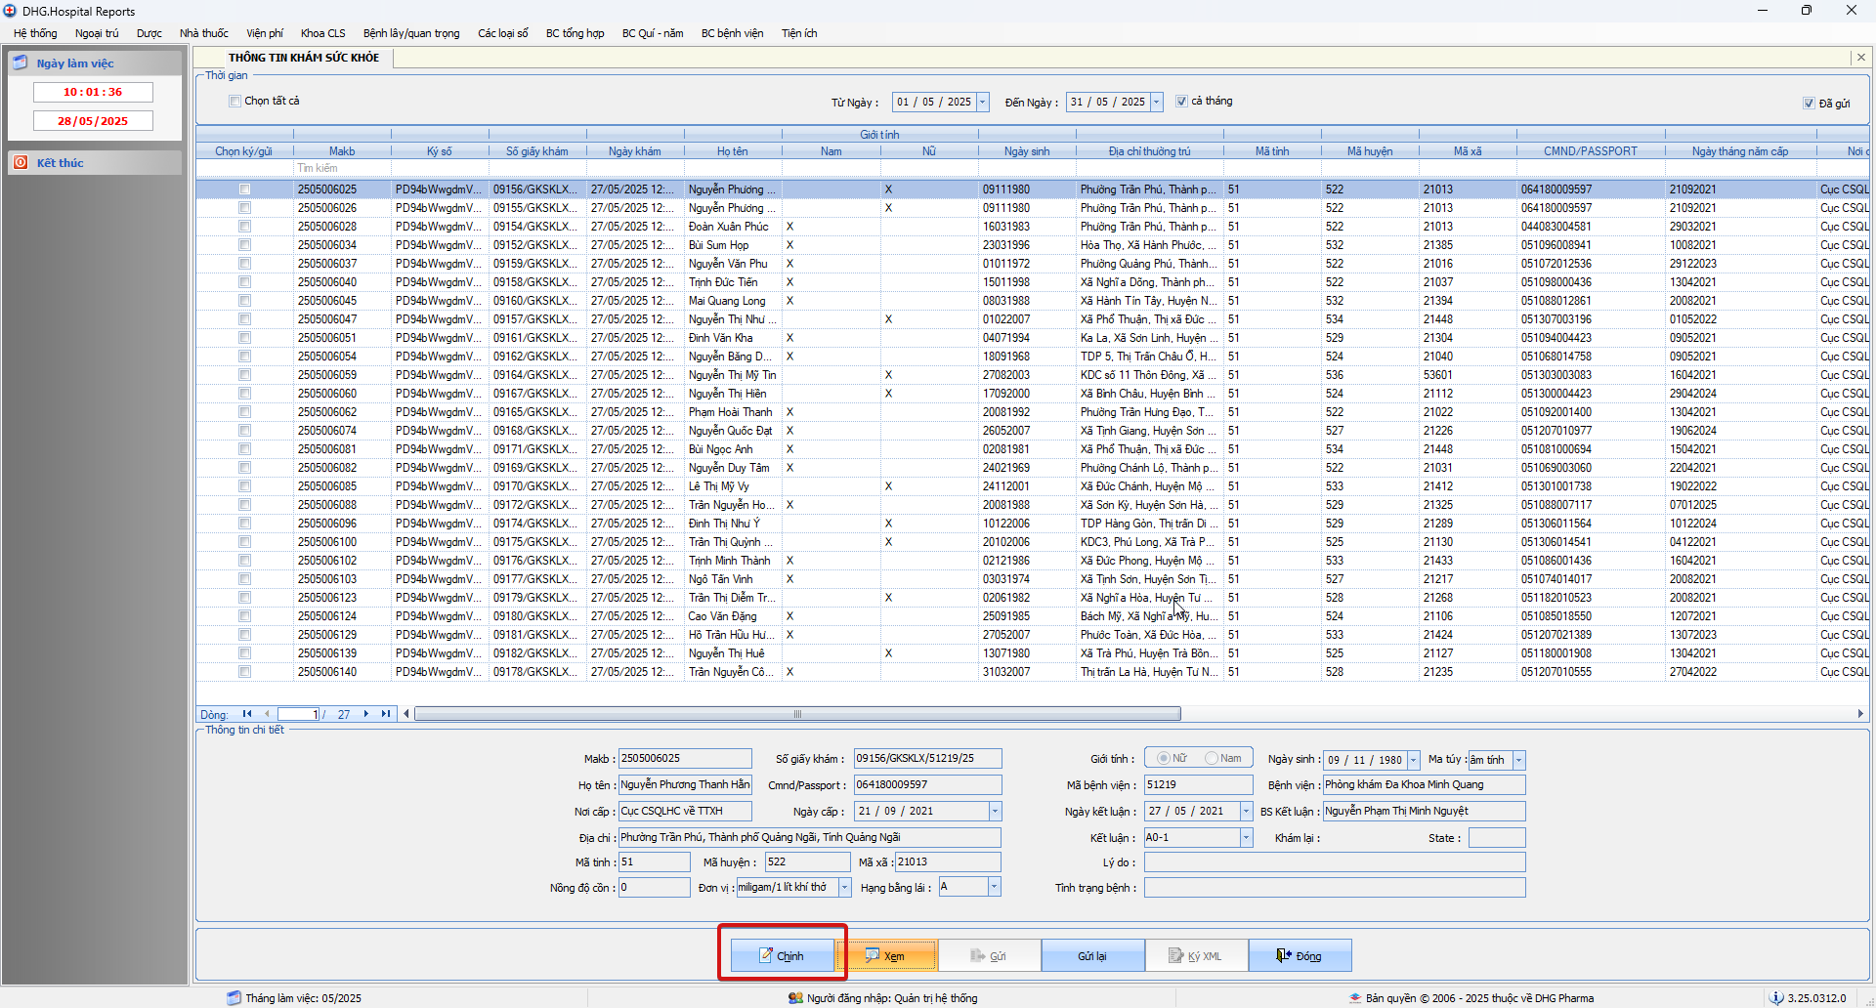Expand the Đơn vị dropdown
The height and width of the screenshot is (1008, 1876).
point(844,888)
